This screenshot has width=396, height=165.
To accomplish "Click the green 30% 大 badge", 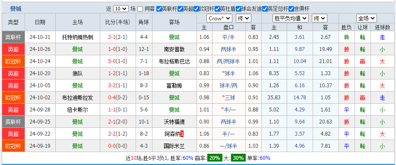I will (x=239, y=158).
